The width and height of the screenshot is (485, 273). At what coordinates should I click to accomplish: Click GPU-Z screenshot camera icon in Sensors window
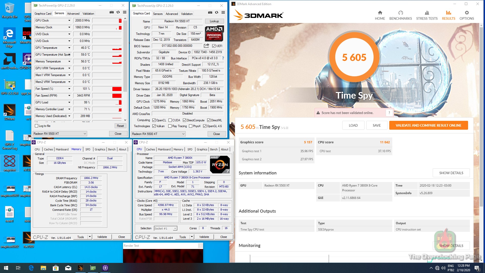[111, 12]
